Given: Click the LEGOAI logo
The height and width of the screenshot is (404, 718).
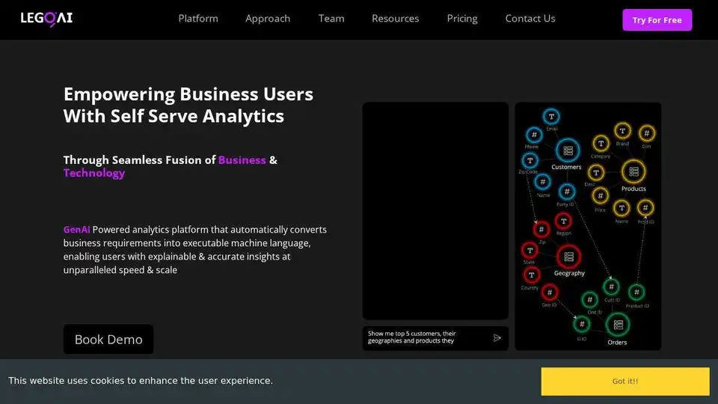Looking at the screenshot, I should coord(46,19).
